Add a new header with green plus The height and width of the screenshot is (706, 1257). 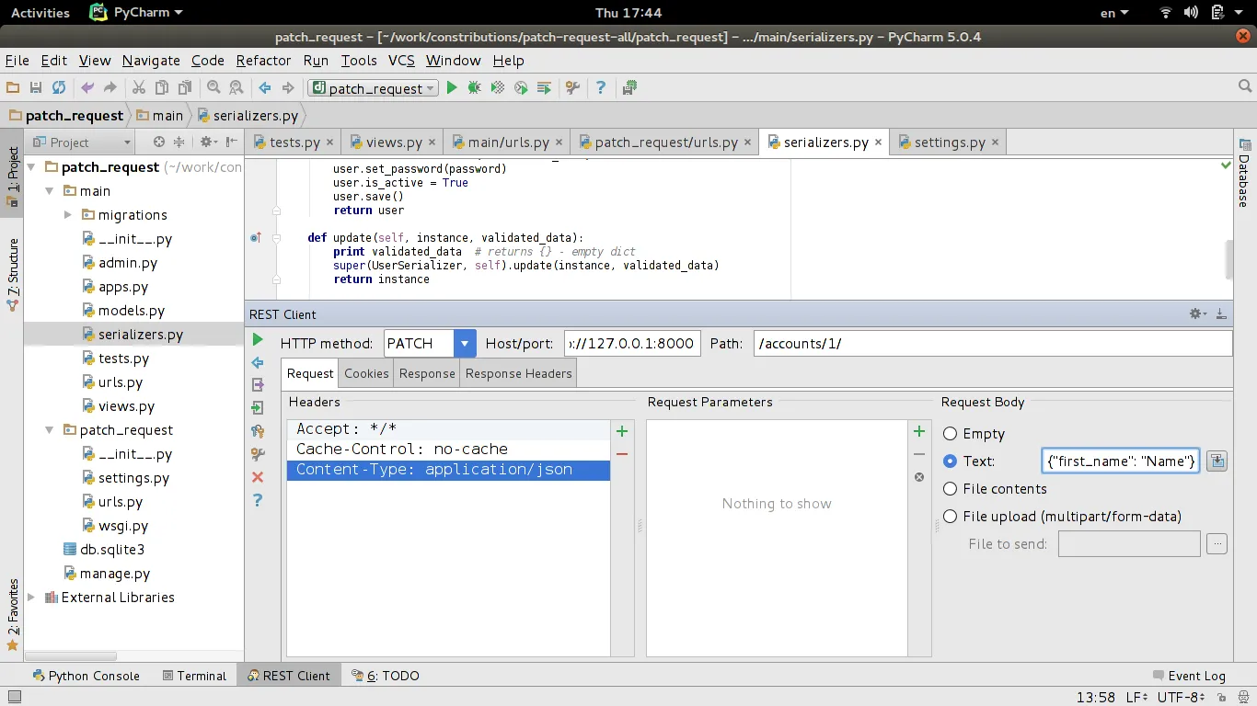click(622, 431)
